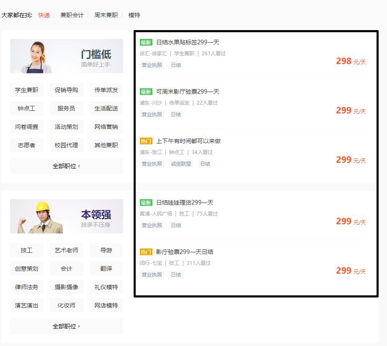Select the 礼仪模特 category
This screenshot has height=346, width=387.
pyautogui.click(x=106, y=287)
